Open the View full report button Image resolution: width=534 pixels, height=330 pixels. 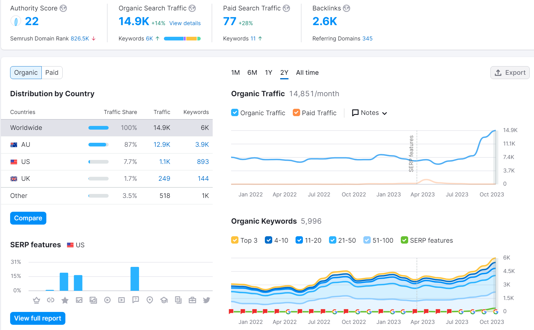[x=38, y=318]
